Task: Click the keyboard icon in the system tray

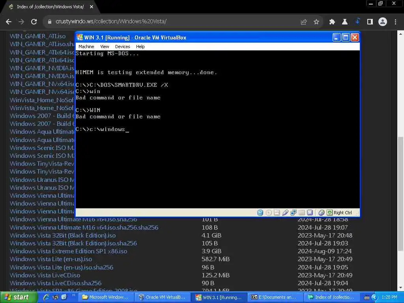Action: click(x=367, y=297)
